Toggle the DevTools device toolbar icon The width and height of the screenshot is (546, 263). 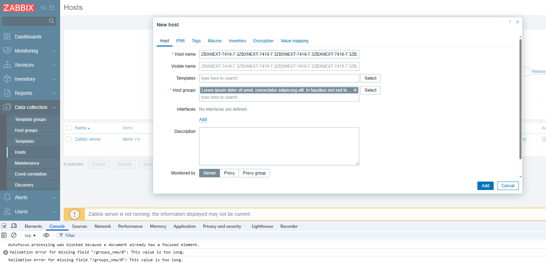[14, 226]
